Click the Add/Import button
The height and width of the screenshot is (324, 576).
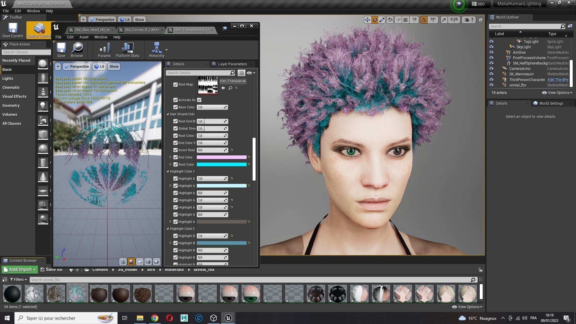20,269
